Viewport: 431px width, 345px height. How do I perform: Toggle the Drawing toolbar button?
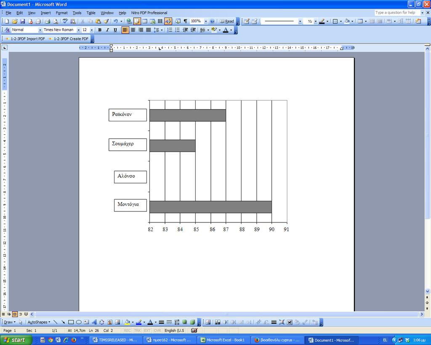click(x=168, y=21)
